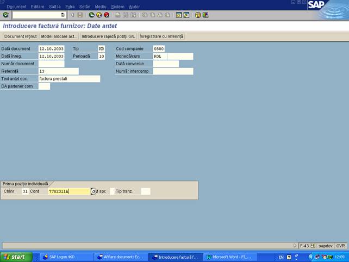Click the red Cancel icon
Viewport: 349px width, 262px height.
[x=107, y=15]
